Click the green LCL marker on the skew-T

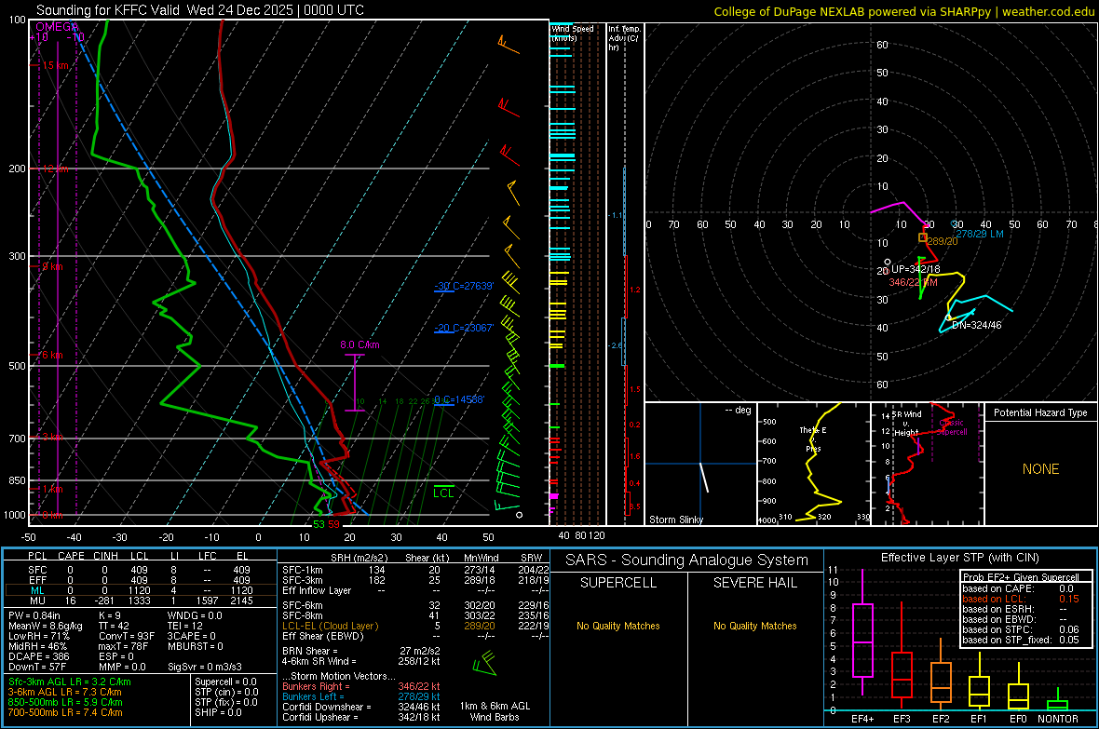[x=443, y=493]
